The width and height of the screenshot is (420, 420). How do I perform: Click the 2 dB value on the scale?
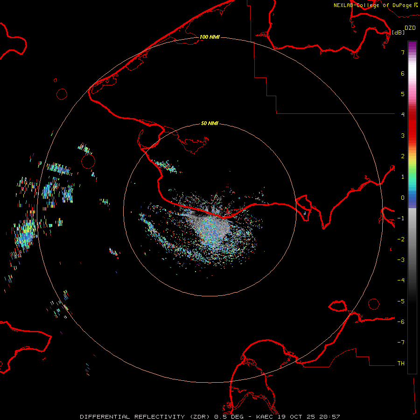403,156
